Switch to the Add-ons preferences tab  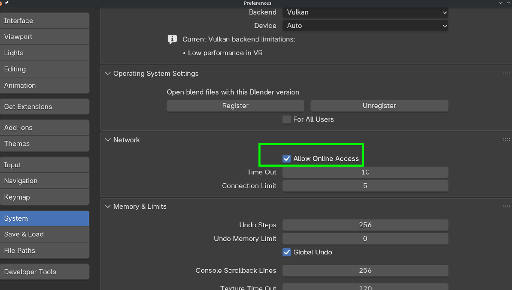[44, 128]
